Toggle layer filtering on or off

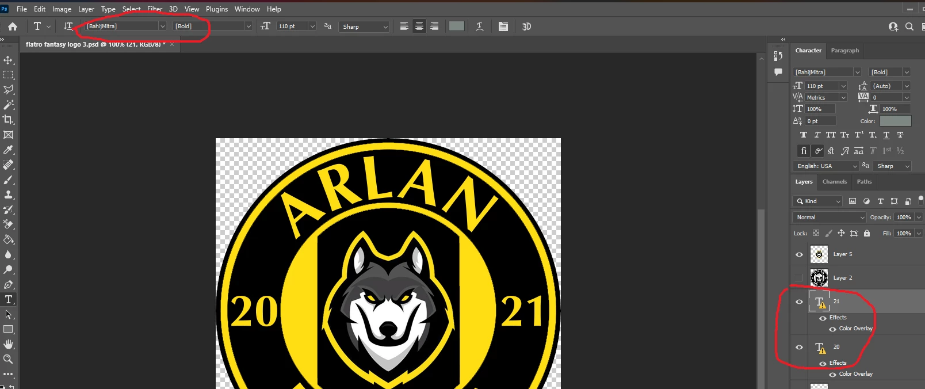[x=921, y=199]
